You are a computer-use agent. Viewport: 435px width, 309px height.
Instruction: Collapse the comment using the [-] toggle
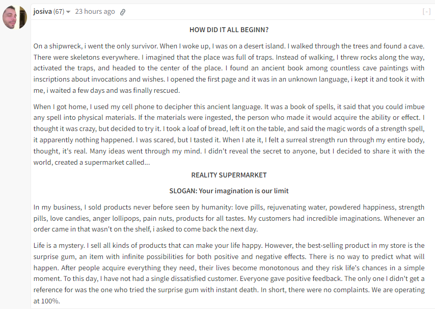point(426,11)
